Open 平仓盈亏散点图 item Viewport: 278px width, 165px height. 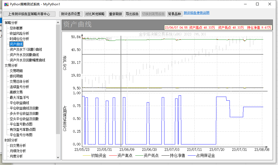(x=21, y=124)
